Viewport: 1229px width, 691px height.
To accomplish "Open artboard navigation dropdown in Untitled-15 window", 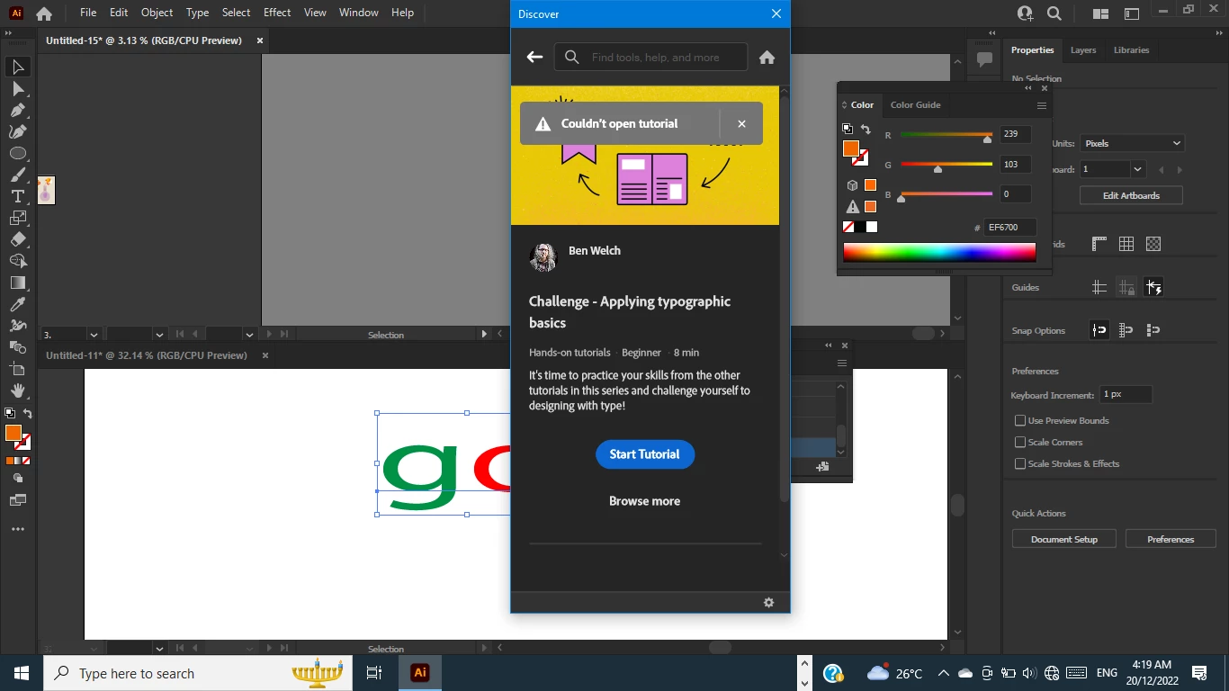I will (x=249, y=334).
